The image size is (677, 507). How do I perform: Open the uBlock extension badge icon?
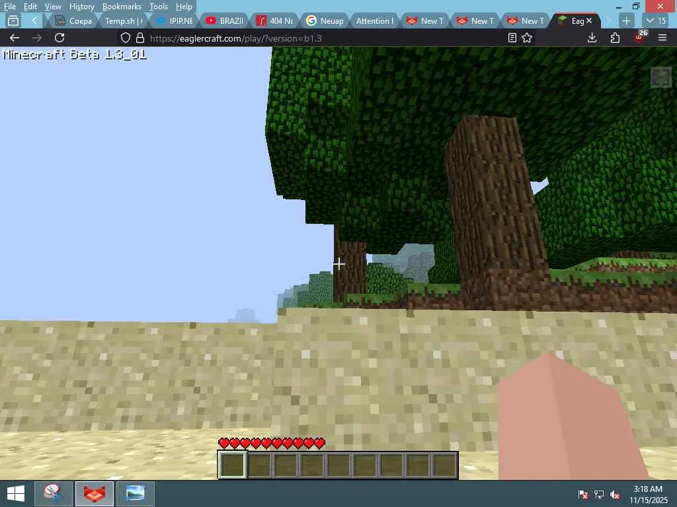[x=639, y=37]
